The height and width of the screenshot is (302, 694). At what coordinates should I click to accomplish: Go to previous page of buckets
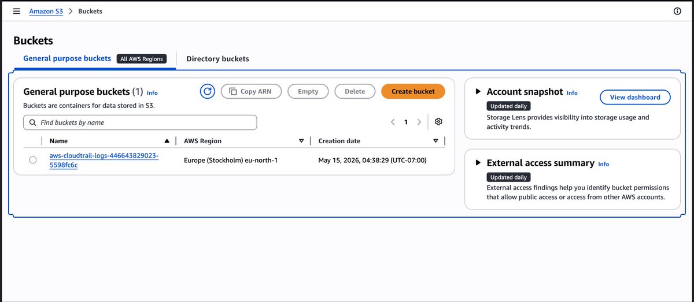(x=393, y=122)
